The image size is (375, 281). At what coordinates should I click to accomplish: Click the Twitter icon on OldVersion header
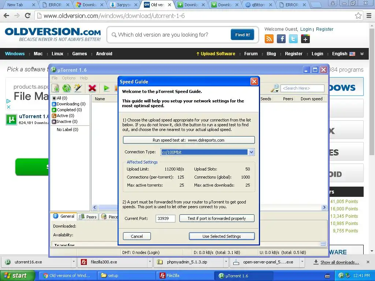coord(293,39)
